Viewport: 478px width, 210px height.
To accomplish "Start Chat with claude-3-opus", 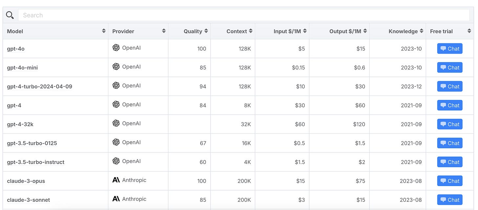I will coord(450,181).
